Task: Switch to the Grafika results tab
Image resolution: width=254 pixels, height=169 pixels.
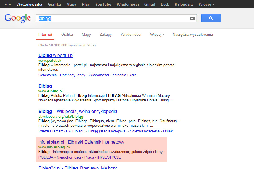Action: [67, 34]
